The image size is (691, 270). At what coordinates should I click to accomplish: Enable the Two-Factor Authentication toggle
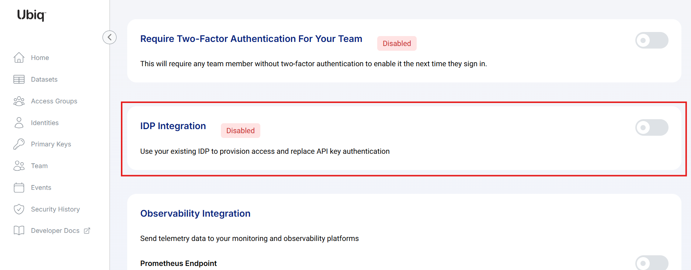652,40
